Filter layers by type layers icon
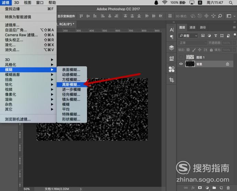 point(216,35)
